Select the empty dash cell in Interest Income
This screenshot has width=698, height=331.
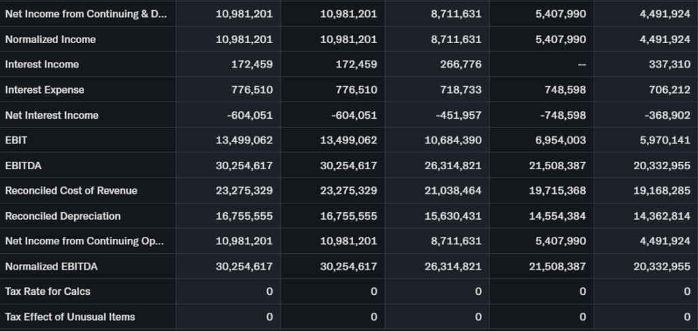[581, 65]
